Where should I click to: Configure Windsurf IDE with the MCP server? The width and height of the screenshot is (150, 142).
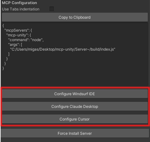click(75, 94)
